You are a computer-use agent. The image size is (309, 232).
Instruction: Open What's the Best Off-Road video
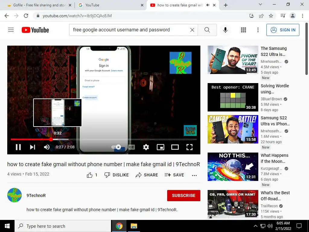[x=233, y=204]
